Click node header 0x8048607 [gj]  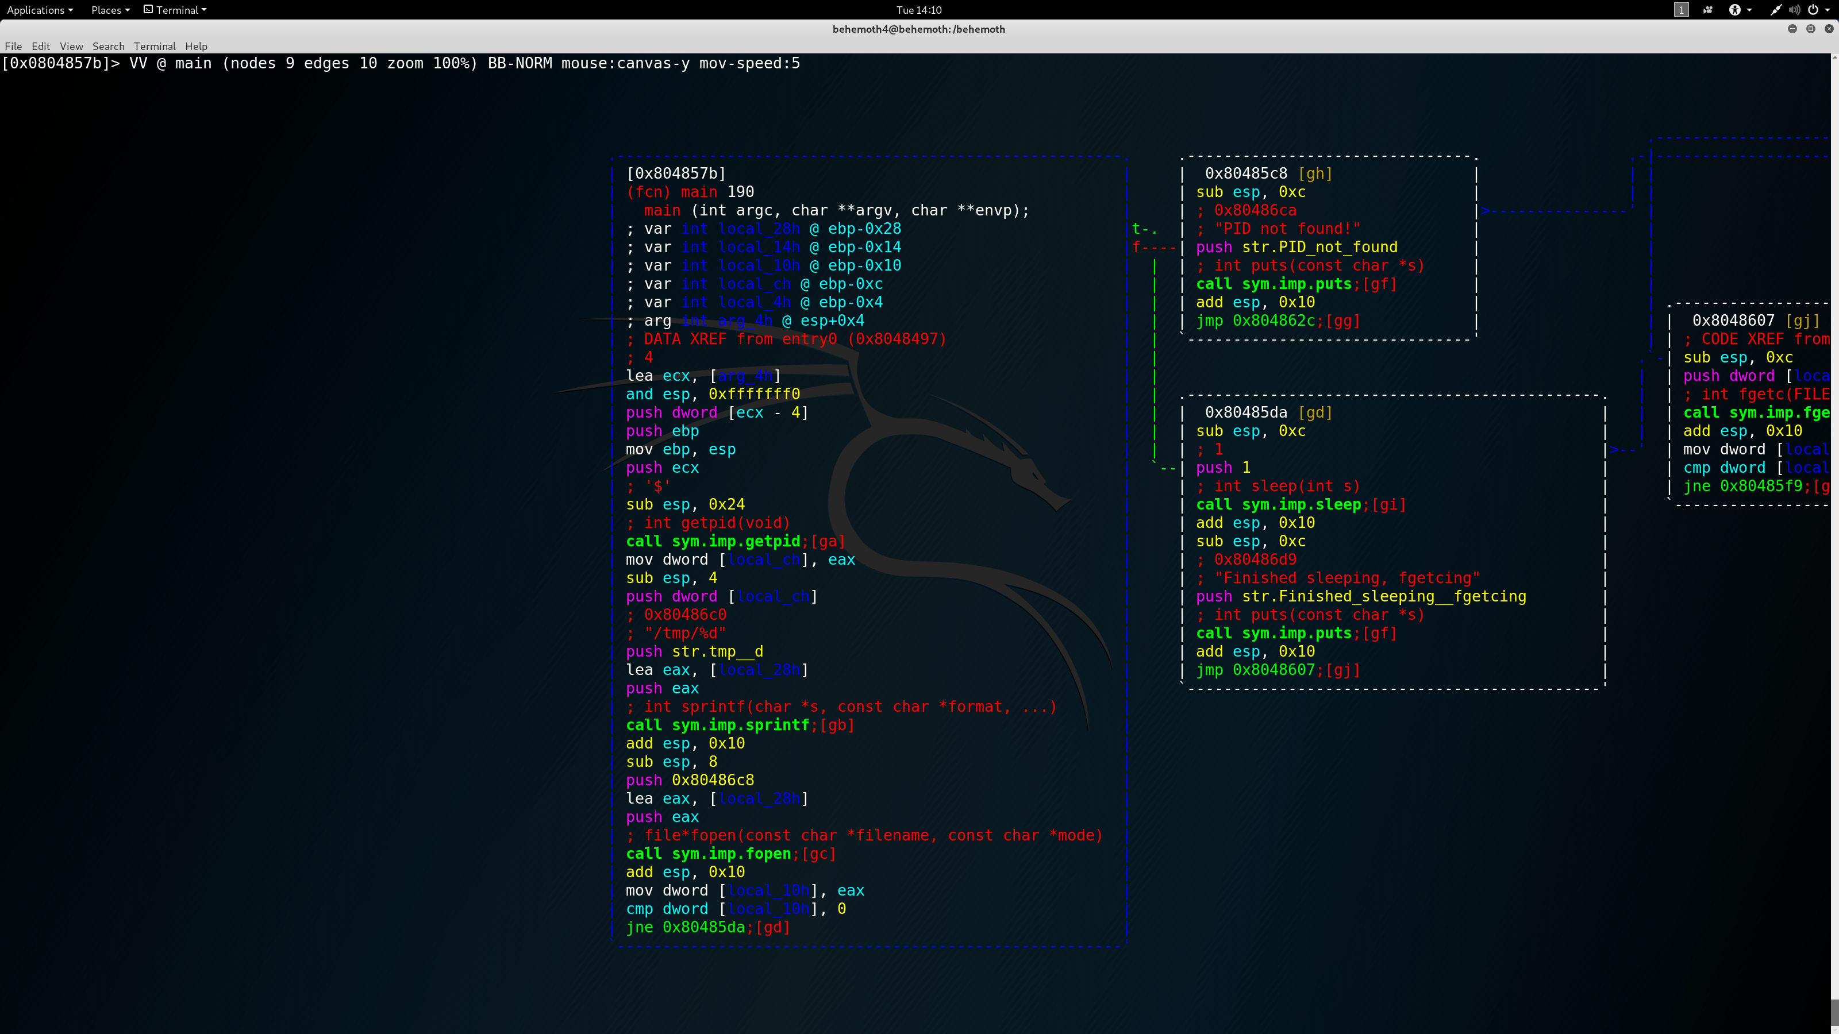tap(1756, 321)
